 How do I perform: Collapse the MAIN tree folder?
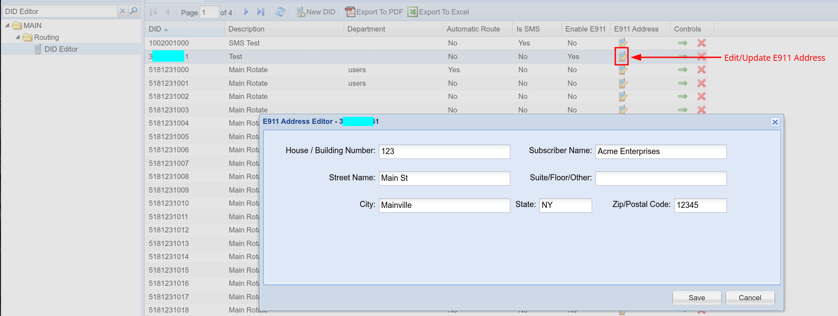pos(7,25)
